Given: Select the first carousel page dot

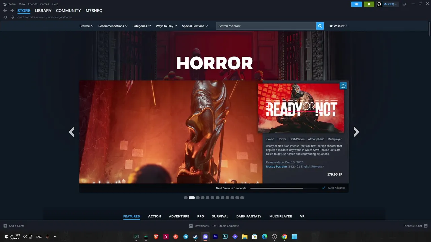Looking at the screenshot, I should [x=186, y=198].
